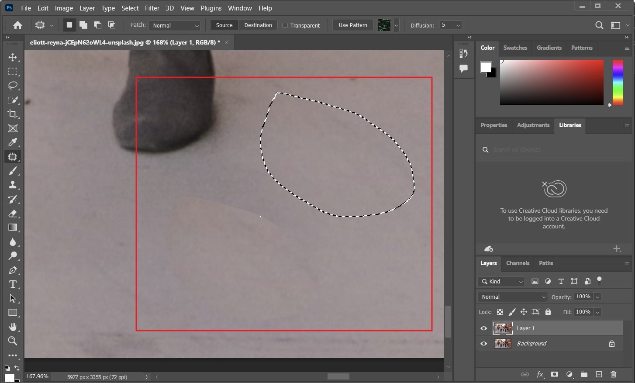Viewport: 635px width, 383px height.
Task: Choose the Eyedropper tool
Action: pos(13,142)
